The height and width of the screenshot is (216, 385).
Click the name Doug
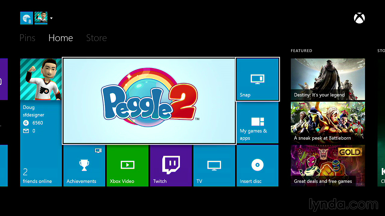(29, 107)
